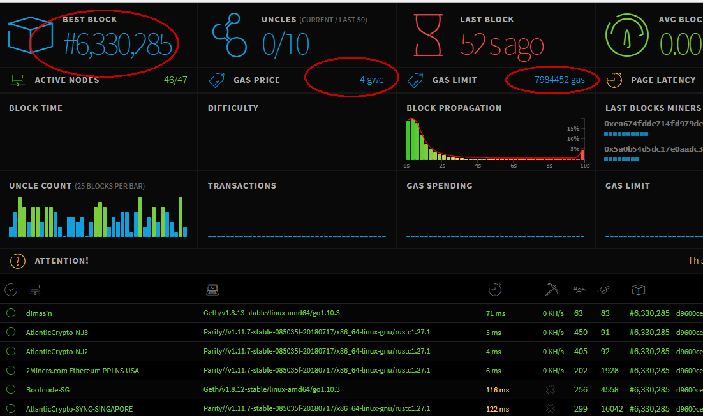Toggle the pin circle for Bootnode-SG
This screenshot has width=703, height=416.
[x=11, y=389]
